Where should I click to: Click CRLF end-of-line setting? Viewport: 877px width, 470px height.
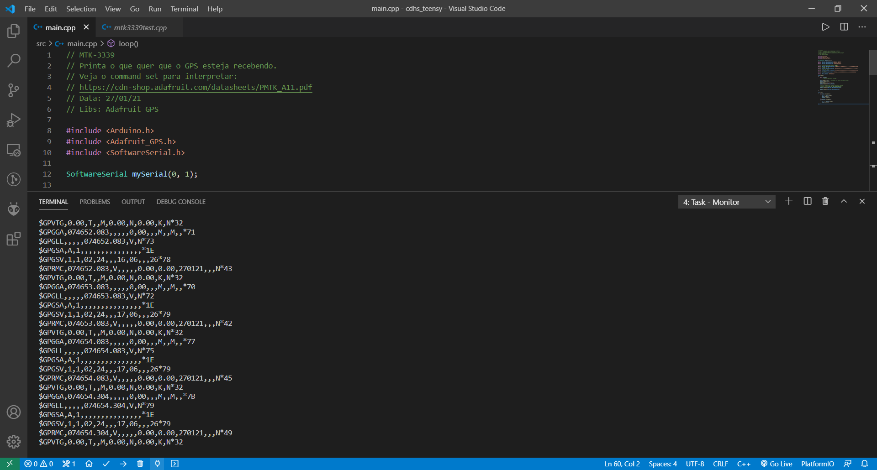click(720, 464)
